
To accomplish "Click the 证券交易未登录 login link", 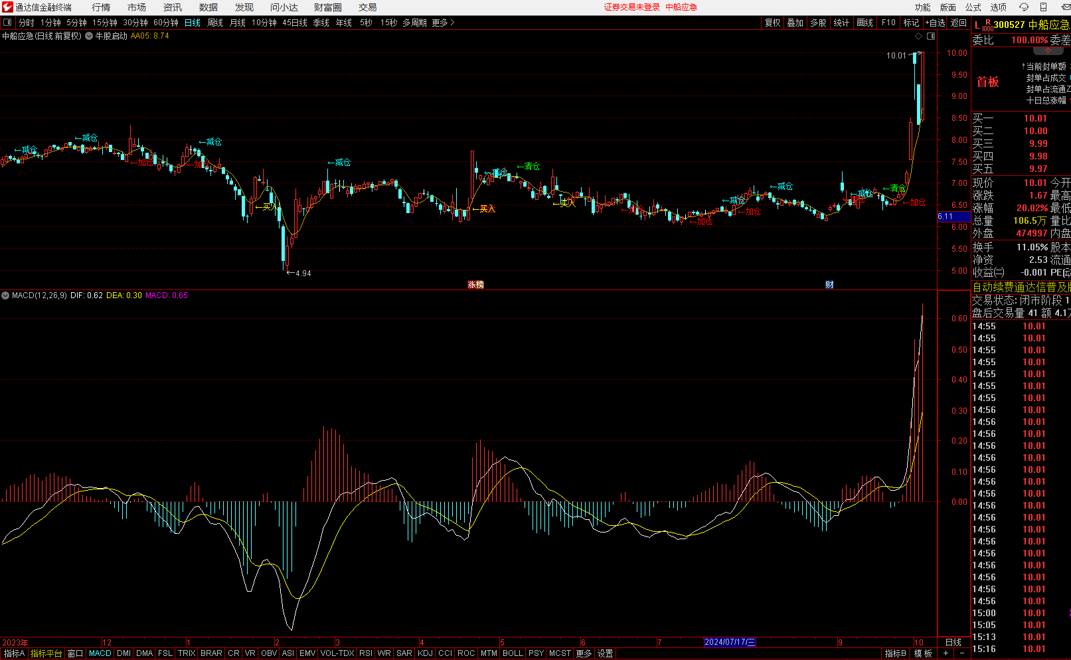I will point(631,7).
